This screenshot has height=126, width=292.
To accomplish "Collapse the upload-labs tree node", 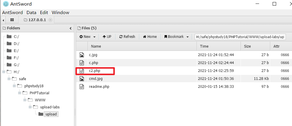I will pyautogui.click(x=30, y=107).
